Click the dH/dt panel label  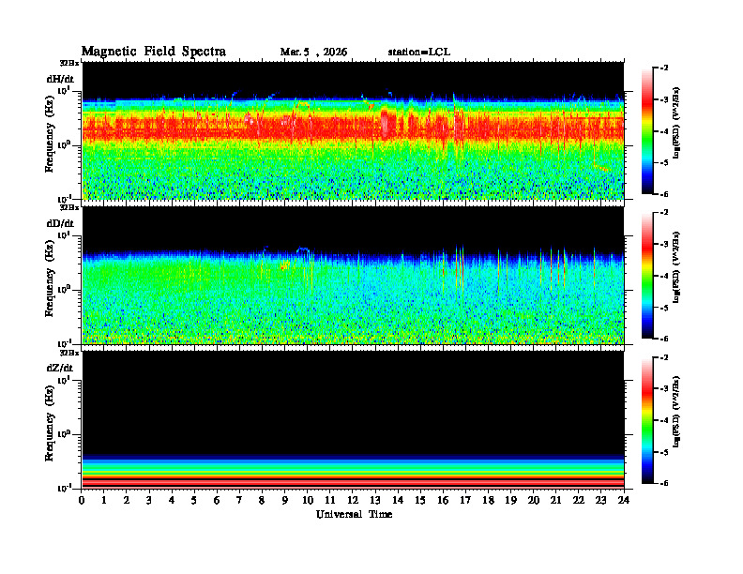pyautogui.click(x=60, y=79)
